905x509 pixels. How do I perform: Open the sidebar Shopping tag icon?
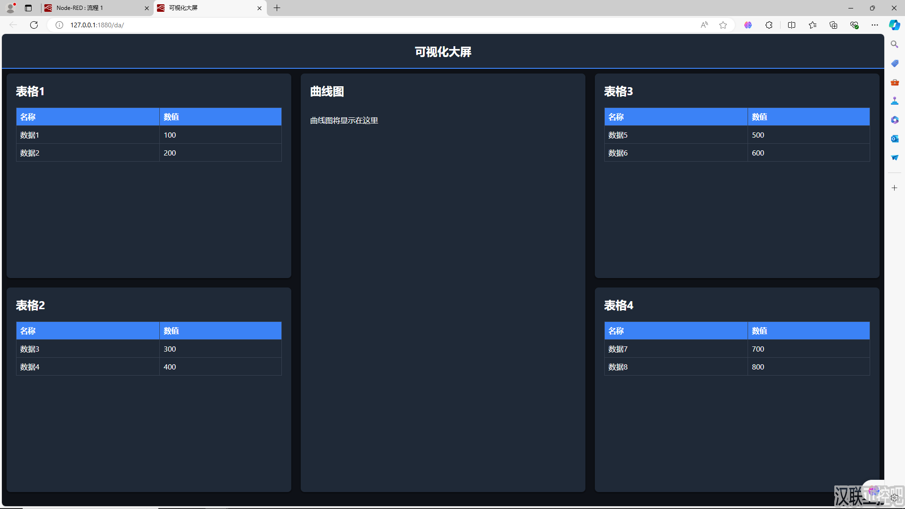[x=895, y=63]
